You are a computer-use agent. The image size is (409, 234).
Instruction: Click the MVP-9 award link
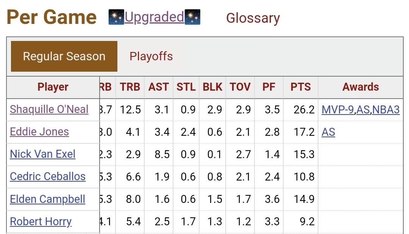click(338, 110)
